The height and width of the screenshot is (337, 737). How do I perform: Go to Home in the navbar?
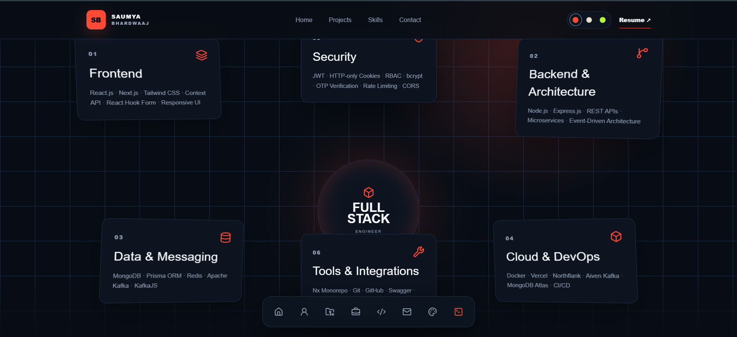(x=304, y=20)
